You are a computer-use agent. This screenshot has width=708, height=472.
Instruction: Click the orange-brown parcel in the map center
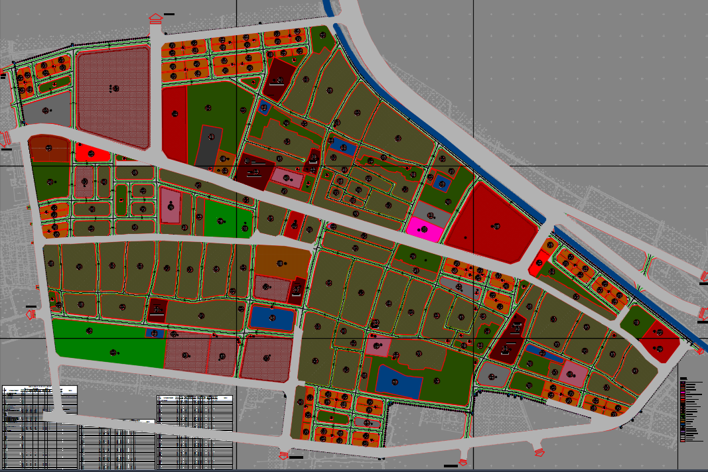click(282, 260)
